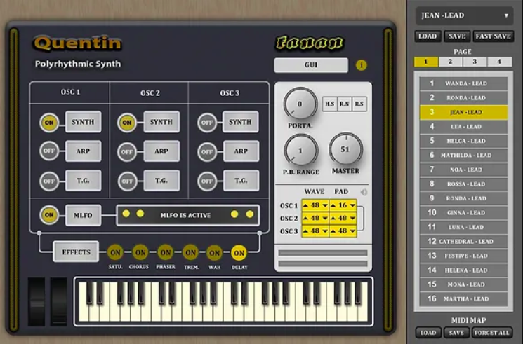Image resolution: width=523 pixels, height=344 pixels.
Task: Click the FORGET ALL MIDI map button
Action: click(x=492, y=333)
